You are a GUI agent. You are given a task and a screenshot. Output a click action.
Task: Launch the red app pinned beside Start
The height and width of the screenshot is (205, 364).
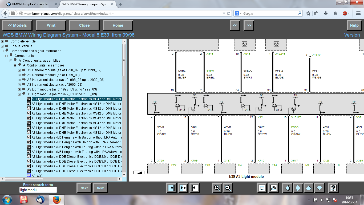24,200
